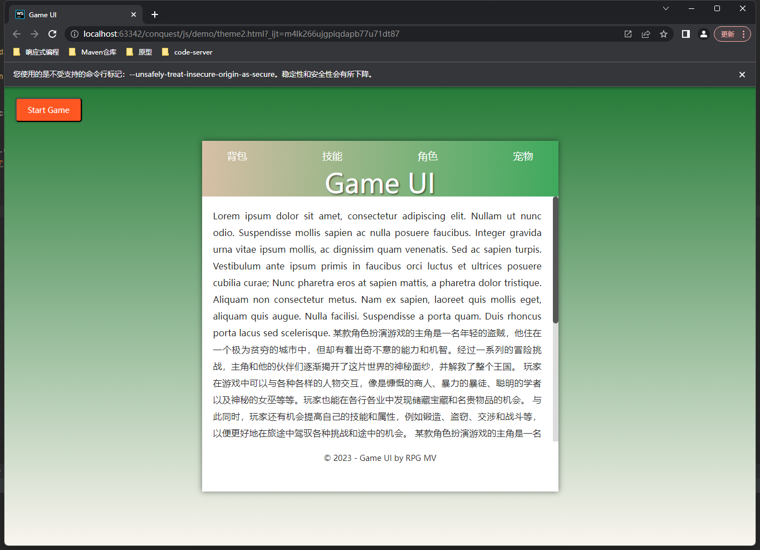Click the Start Game button
Image resolution: width=760 pixels, height=550 pixels.
(x=48, y=110)
